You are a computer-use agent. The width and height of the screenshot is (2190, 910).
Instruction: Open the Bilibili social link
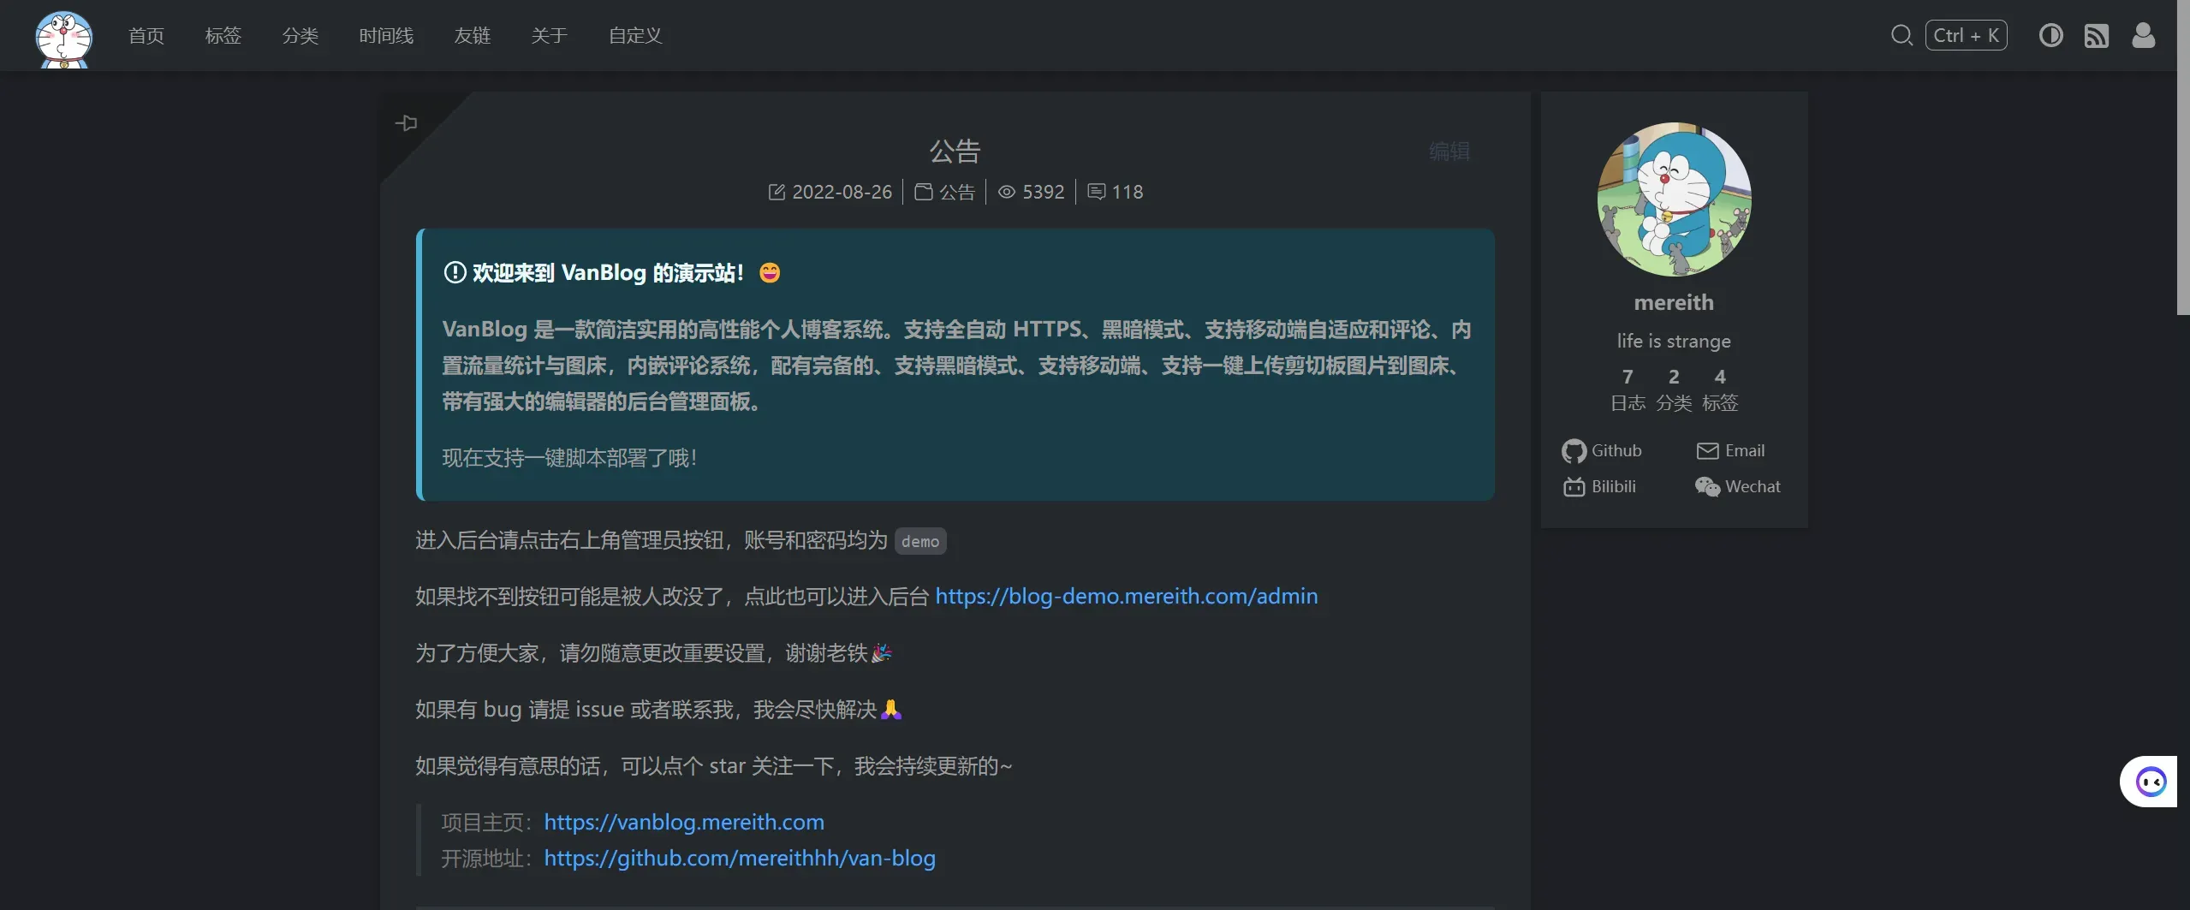pyautogui.click(x=1599, y=486)
